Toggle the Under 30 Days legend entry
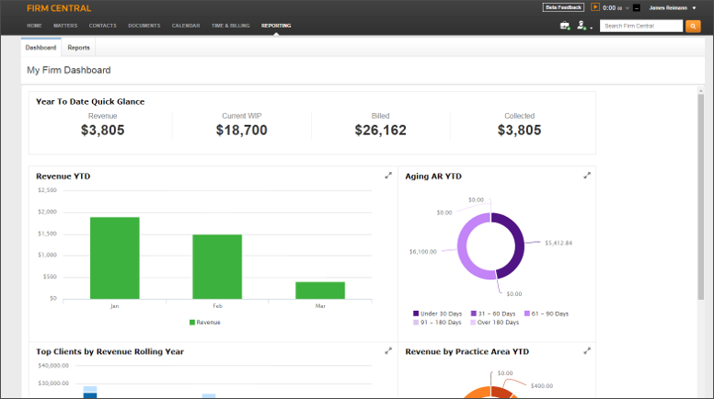This screenshot has height=399, width=714. [437, 313]
